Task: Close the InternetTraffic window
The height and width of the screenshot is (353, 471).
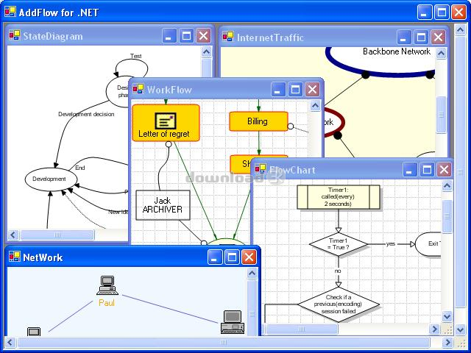Action: pyautogui.click(x=438, y=38)
